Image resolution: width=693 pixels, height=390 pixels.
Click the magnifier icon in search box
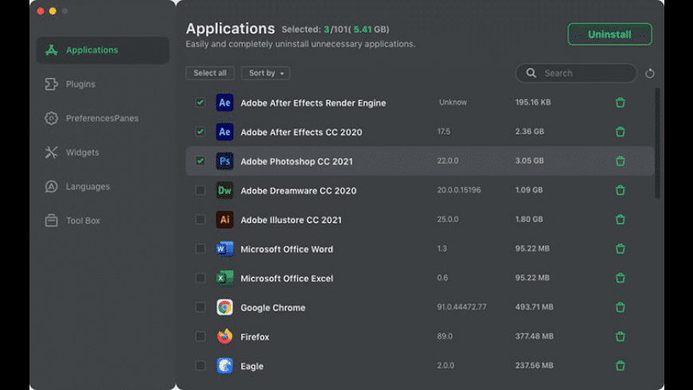tap(531, 73)
